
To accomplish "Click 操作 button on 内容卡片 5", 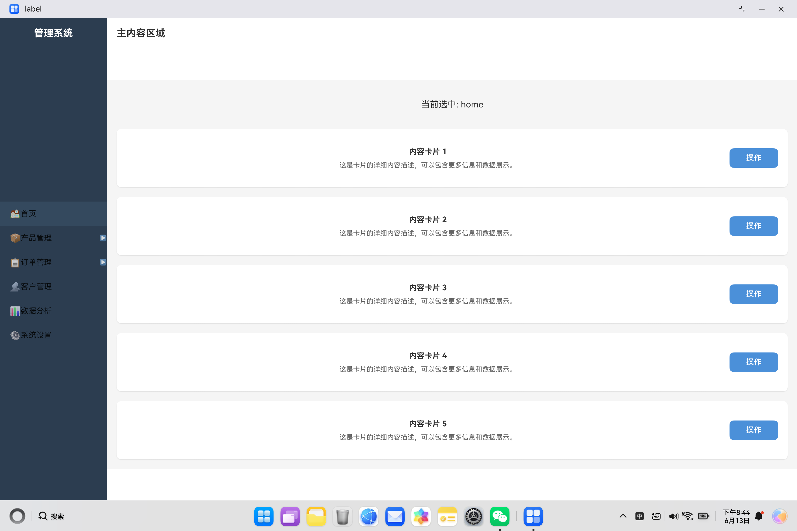I will (x=753, y=430).
